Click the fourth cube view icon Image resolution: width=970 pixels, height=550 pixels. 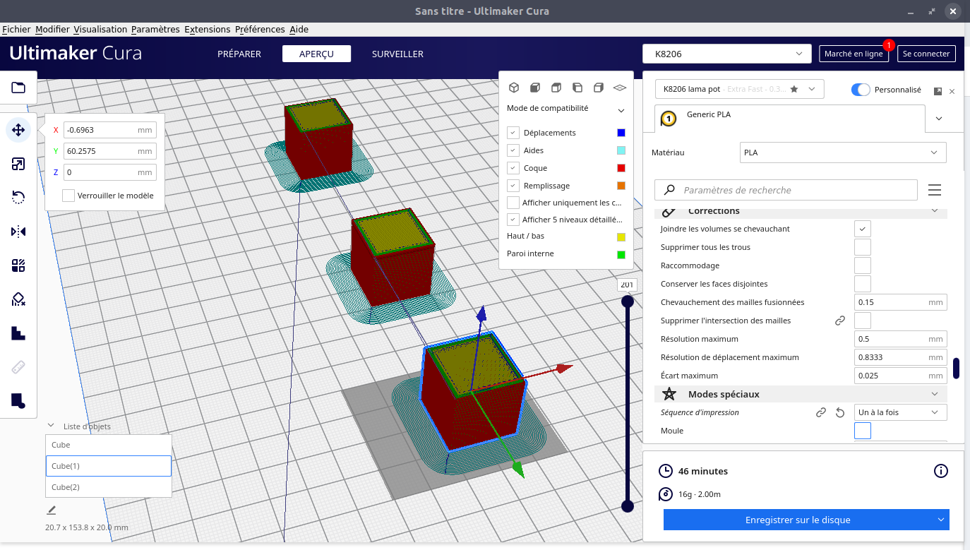click(x=577, y=88)
